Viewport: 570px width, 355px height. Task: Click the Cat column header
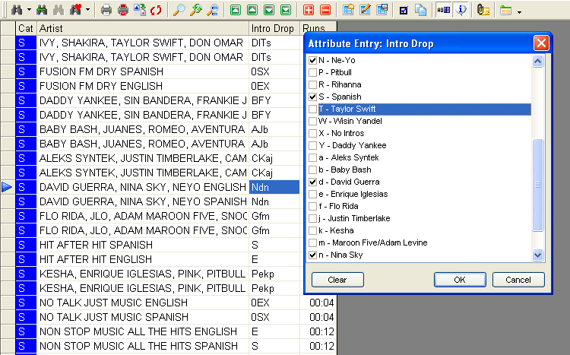pyautogui.click(x=26, y=28)
